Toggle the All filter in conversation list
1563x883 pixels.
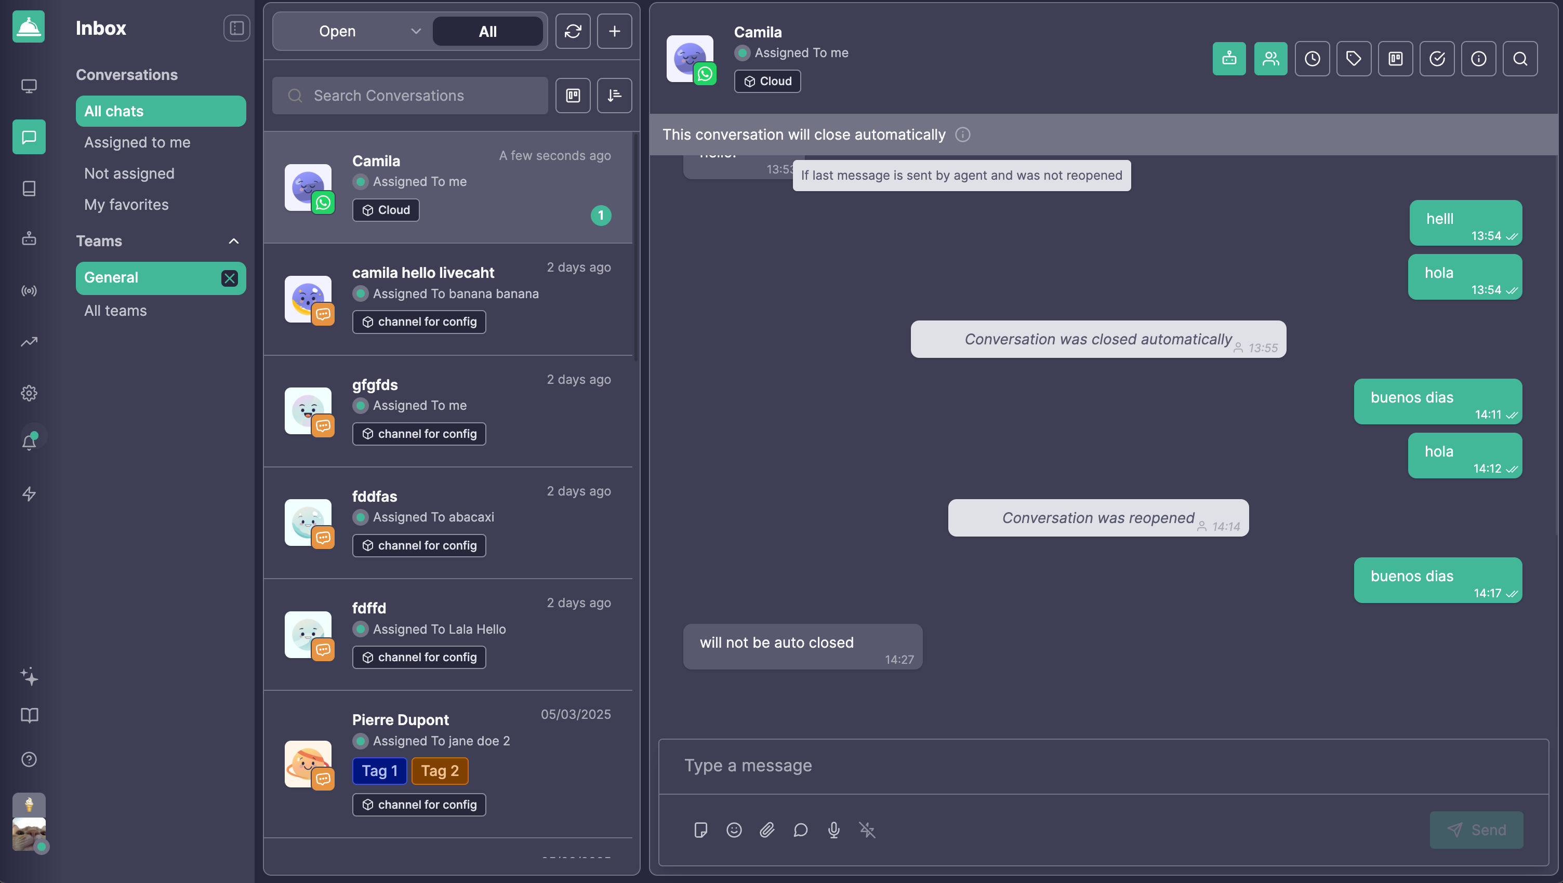(487, 32)
